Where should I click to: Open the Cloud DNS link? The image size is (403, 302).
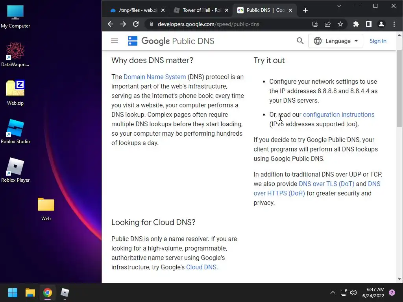[201, 267]
